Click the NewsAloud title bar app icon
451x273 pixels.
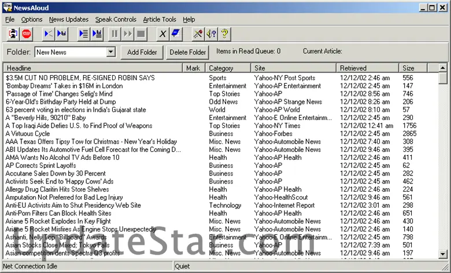point(8,8)
